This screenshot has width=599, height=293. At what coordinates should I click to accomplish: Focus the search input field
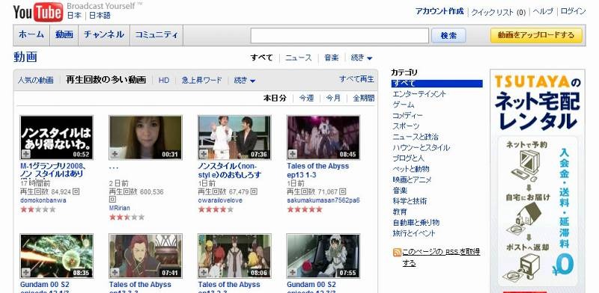tap(340, 35)
